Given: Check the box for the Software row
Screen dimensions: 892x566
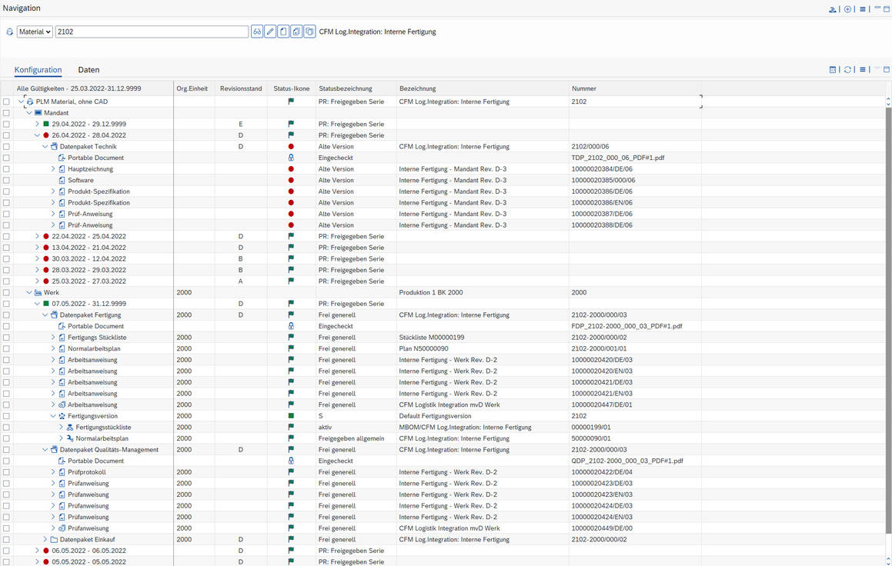Looking at the screenshot, I should click(6, 180).
